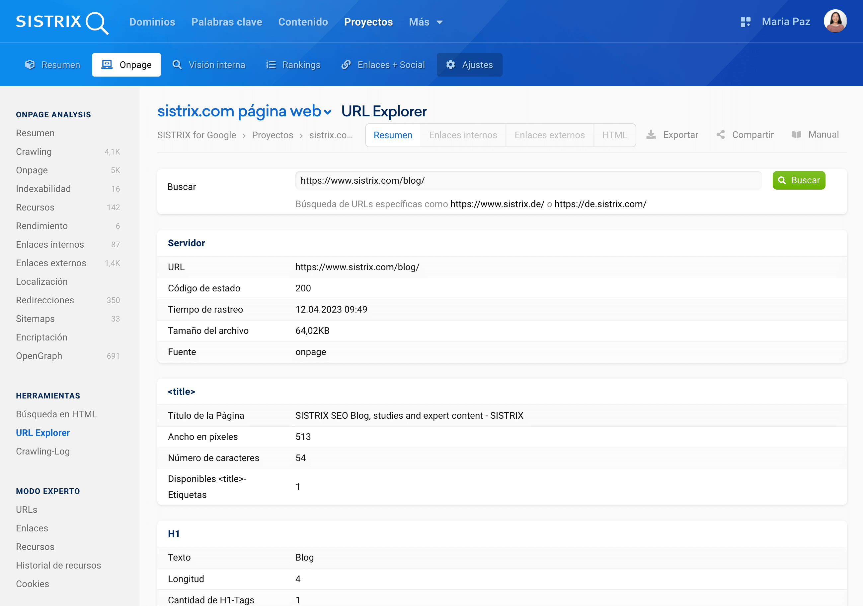
Task: Open the Palabras clave menu
Action: pos(227,22)
